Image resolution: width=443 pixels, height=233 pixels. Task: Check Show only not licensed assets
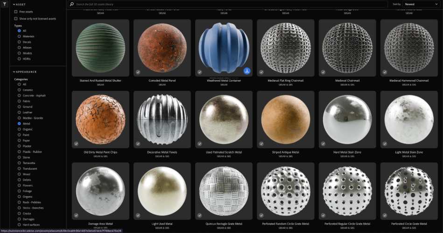(x=16, y=19)
